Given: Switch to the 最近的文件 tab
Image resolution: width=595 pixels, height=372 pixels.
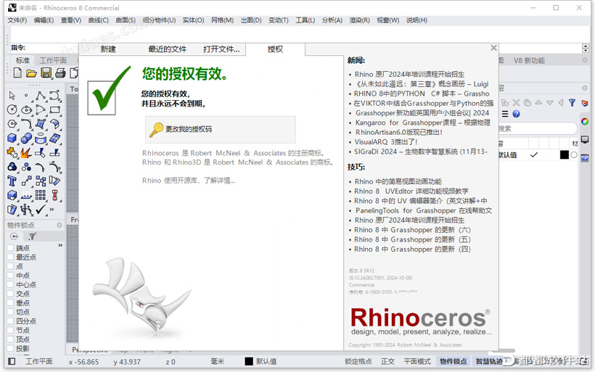Looking at the screenshot, I should (168, 49).
